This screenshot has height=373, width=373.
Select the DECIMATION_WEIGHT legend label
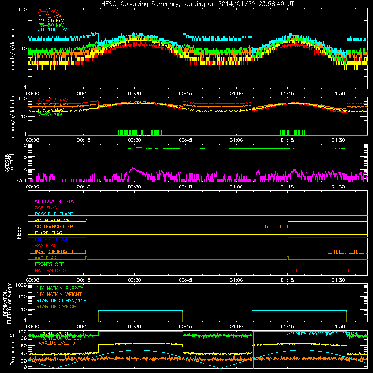[59, 294]
